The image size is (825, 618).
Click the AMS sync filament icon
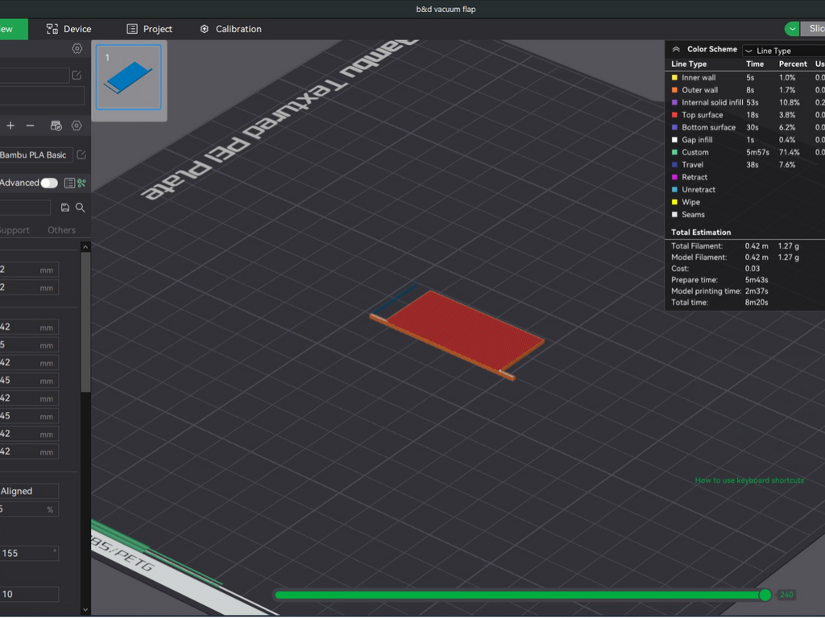[56, 126]
